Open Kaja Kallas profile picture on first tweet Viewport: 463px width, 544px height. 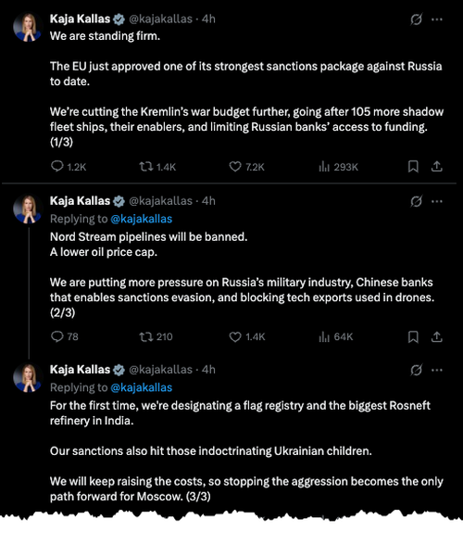pyautogui.click(x=28, y=27)
